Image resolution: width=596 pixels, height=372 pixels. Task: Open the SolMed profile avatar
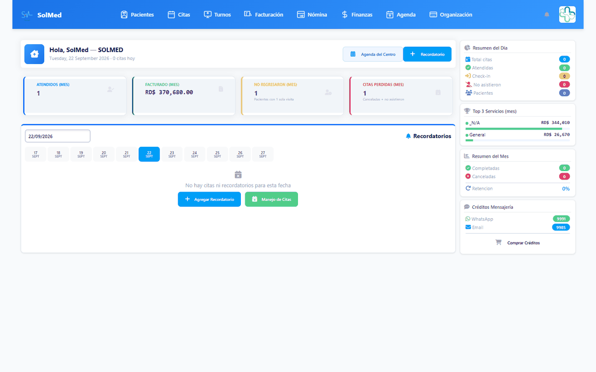(567, 14)
